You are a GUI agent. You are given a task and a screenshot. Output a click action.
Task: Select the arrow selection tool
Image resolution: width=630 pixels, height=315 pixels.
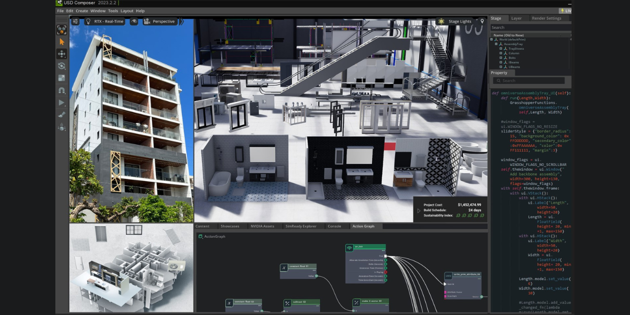(61, 42)
